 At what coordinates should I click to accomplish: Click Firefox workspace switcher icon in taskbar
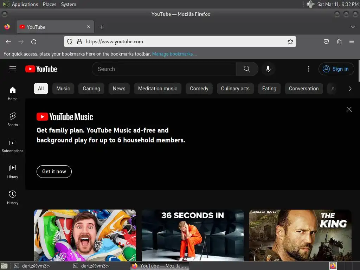click(x=333, y=266)
